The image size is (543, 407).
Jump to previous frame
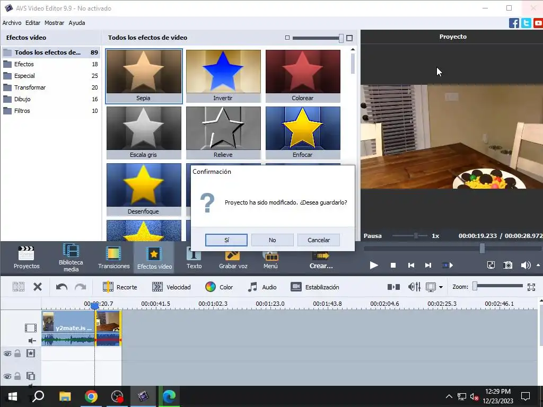[x=411, y=265]
